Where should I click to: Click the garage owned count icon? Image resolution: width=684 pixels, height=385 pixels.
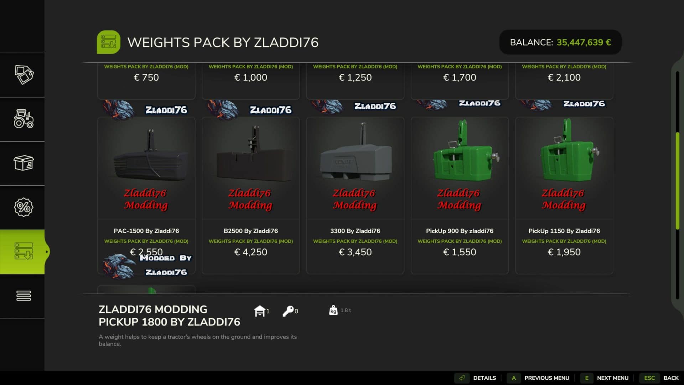point(260,311)
